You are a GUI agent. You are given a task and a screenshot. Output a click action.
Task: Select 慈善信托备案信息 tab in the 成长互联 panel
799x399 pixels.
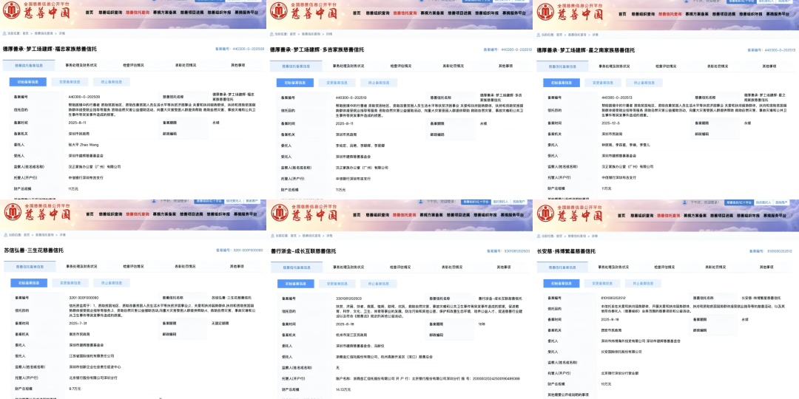pos(297,267)
